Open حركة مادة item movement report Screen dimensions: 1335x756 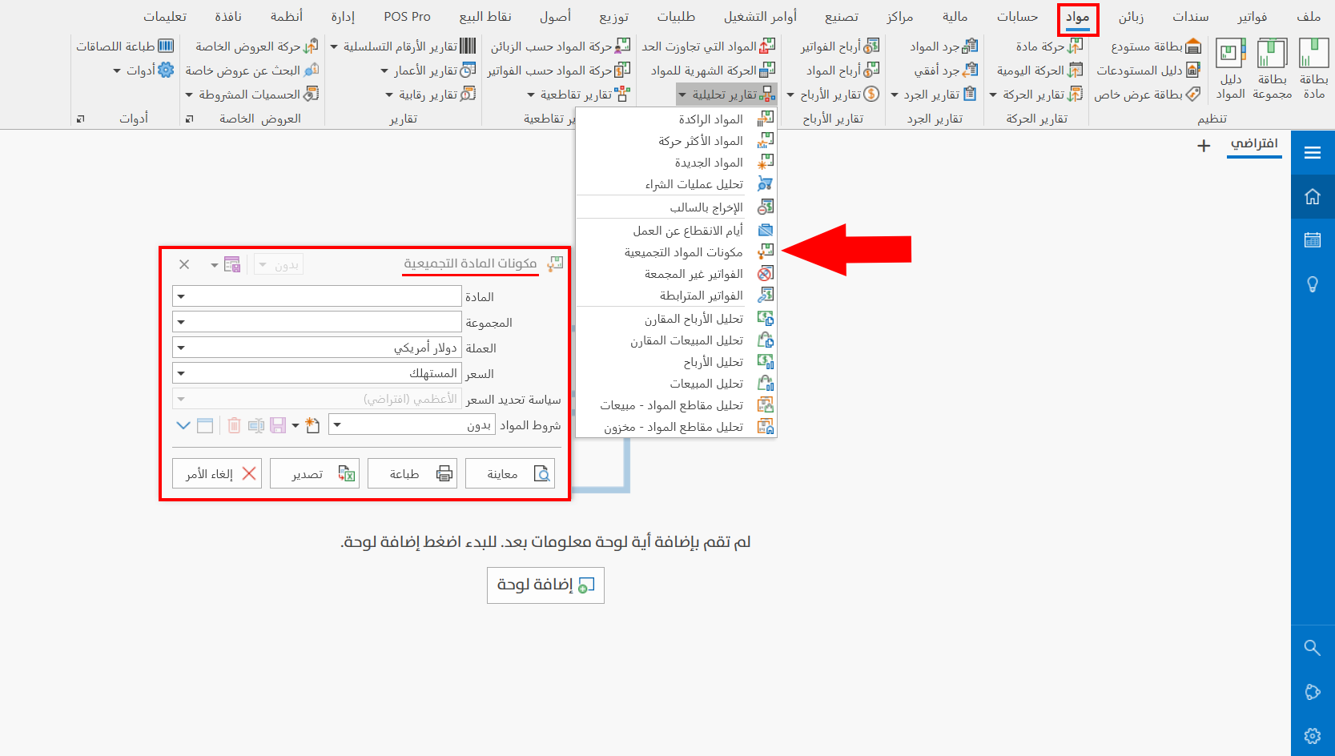[x=1049, y=46]
